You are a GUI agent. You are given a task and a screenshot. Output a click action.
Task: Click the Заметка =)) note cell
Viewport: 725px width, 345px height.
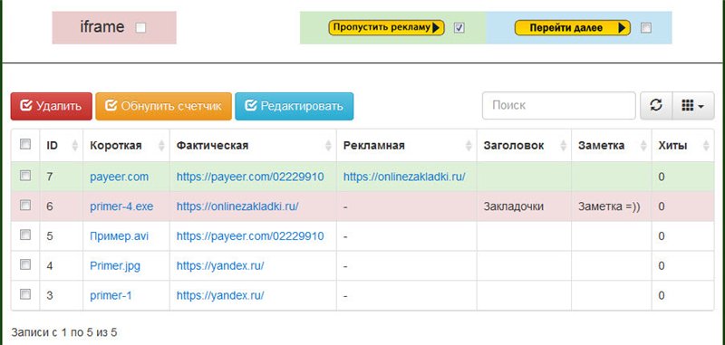[x=609, y=206]
